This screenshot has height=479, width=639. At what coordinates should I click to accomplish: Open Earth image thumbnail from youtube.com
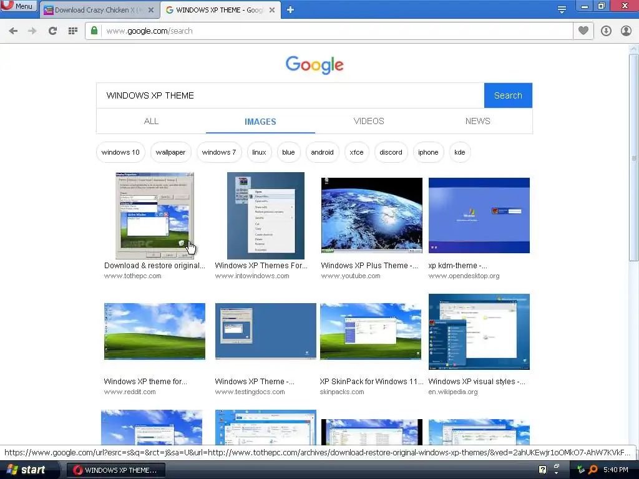(x=372, y=215)
